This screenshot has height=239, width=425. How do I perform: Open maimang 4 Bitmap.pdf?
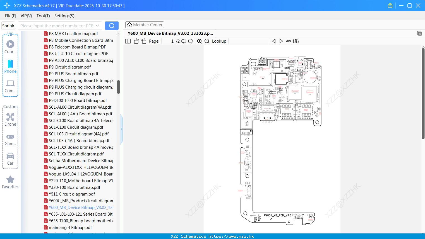coord(70,228)
